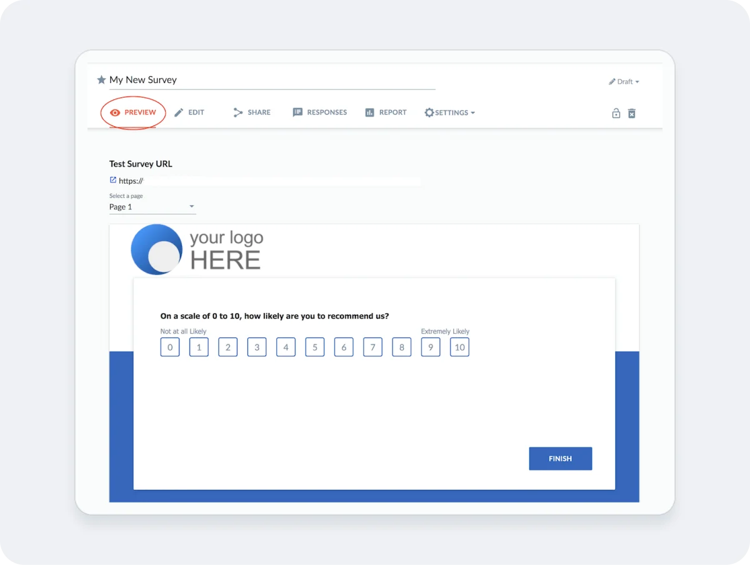
Task: Select rating 8 on the scale
Action: pos(401,347)
